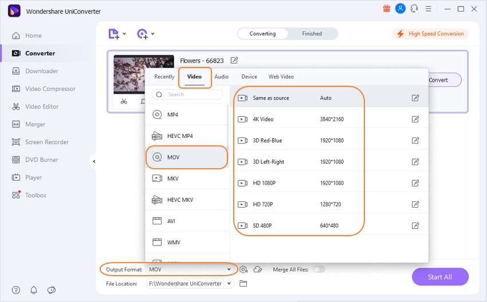The height and width of the screenshot is (302, 487).
Task: Choose HEVC MKV format
Action: (187, 200)
